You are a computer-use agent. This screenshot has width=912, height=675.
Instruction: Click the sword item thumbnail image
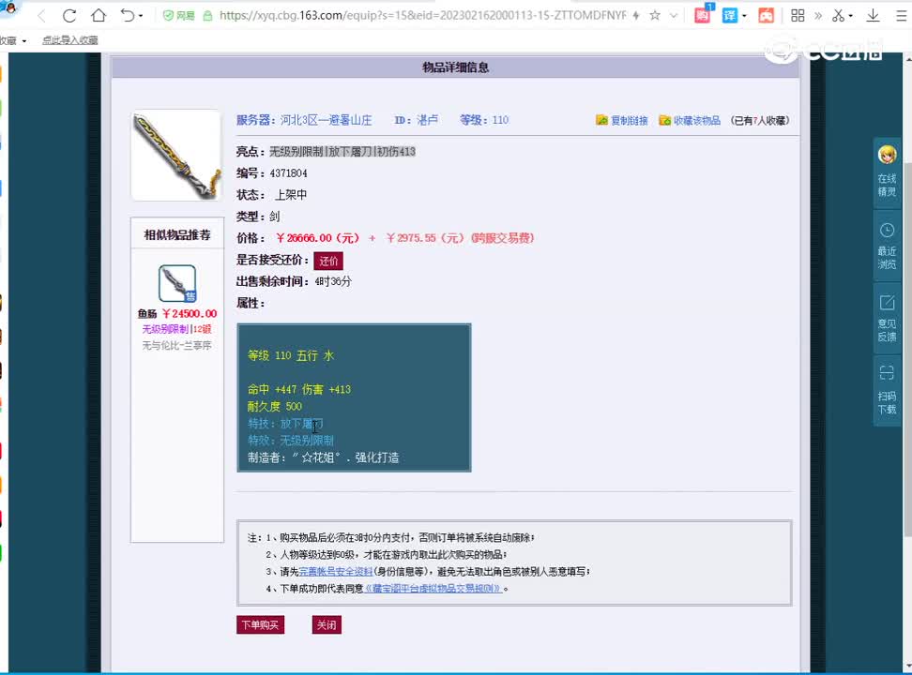[x=176, y=156]
